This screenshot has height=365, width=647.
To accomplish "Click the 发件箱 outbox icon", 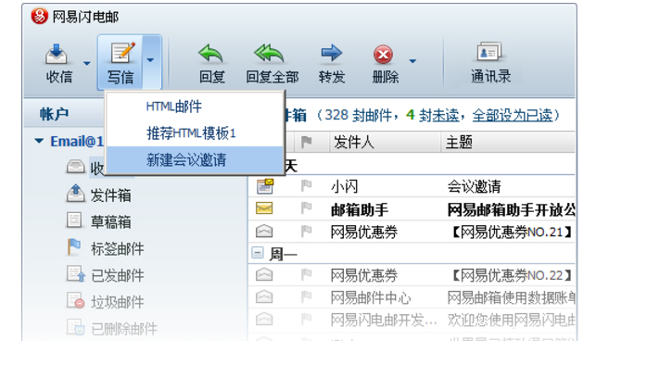I will point(75,193).
